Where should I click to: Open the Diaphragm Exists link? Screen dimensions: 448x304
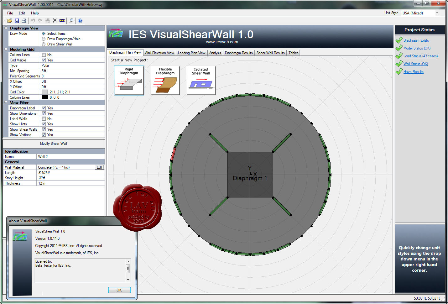click(416, 40)
